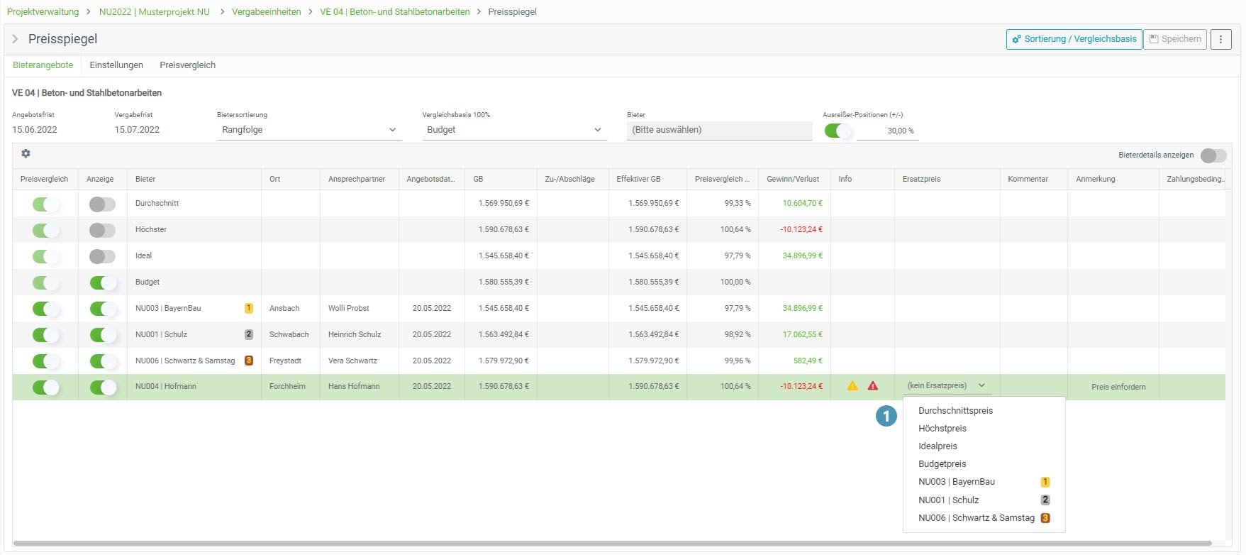Switch to the Bieterangebote tab
1246x555 pixels.
click(x=43, y=65)
